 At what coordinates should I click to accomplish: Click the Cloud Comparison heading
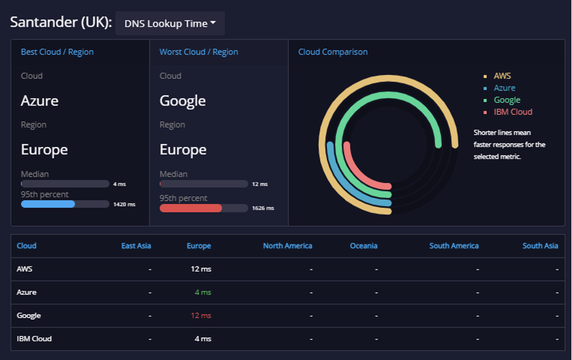tap(333, 52)
